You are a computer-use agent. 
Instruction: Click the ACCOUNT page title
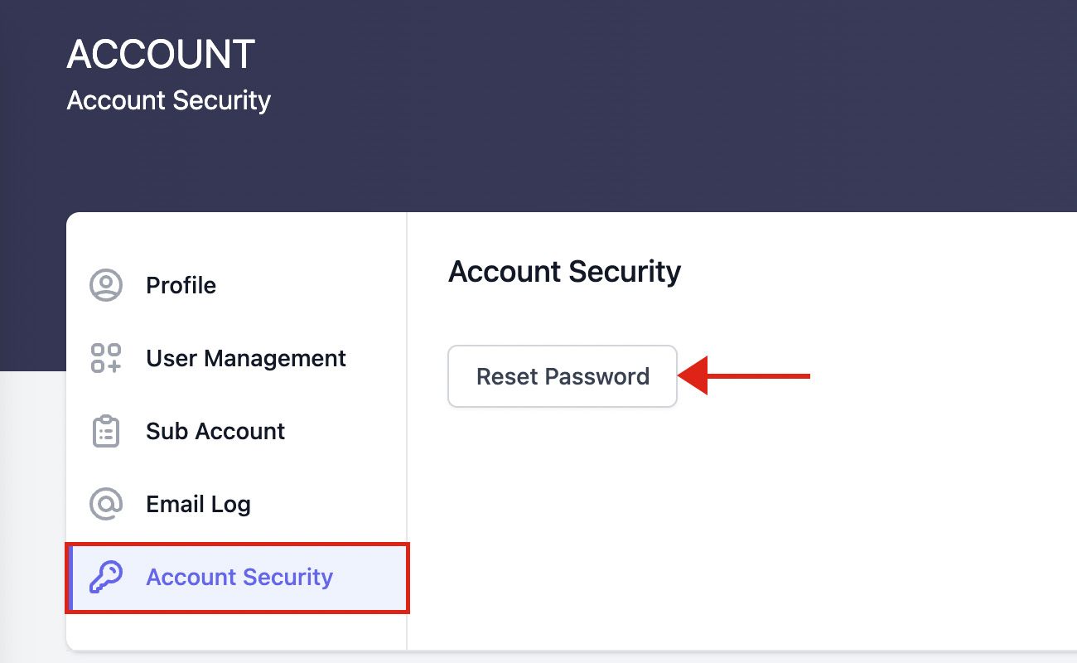click(161, 55)
